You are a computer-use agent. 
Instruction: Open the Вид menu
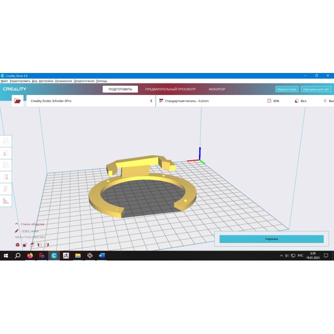click(x=34, y=81)
